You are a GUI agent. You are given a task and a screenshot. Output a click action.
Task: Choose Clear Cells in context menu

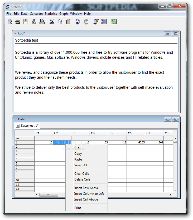(x=86, y=174)
